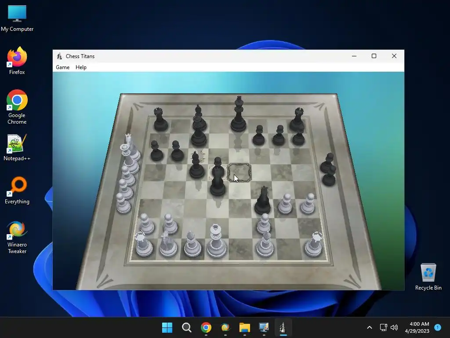Image resolution: width=450 pixels, height=338 pixels.
Task: Select the white rook in the bottom-right corner
Action: coord(314,244)
